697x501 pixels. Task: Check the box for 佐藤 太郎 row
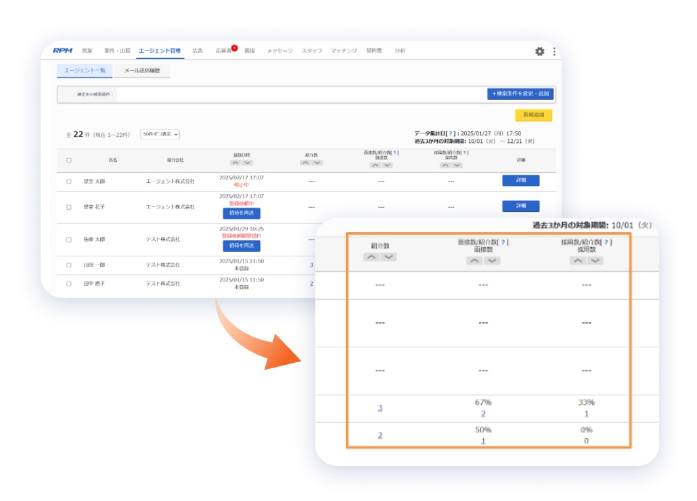tap(68, 240)
